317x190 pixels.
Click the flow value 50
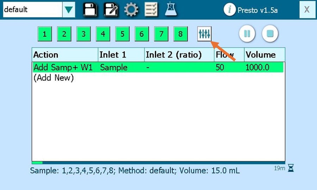[x=220, y=67]
